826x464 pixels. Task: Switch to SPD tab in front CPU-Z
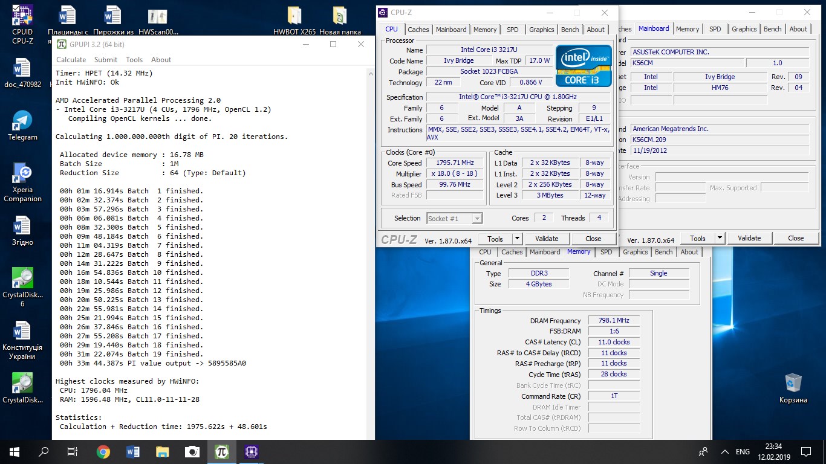513,30
